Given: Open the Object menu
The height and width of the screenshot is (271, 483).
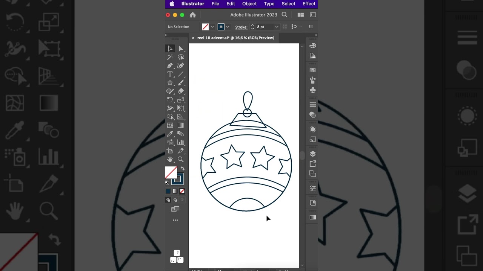Looking at the screenshot, I should [x=249, y=4].
